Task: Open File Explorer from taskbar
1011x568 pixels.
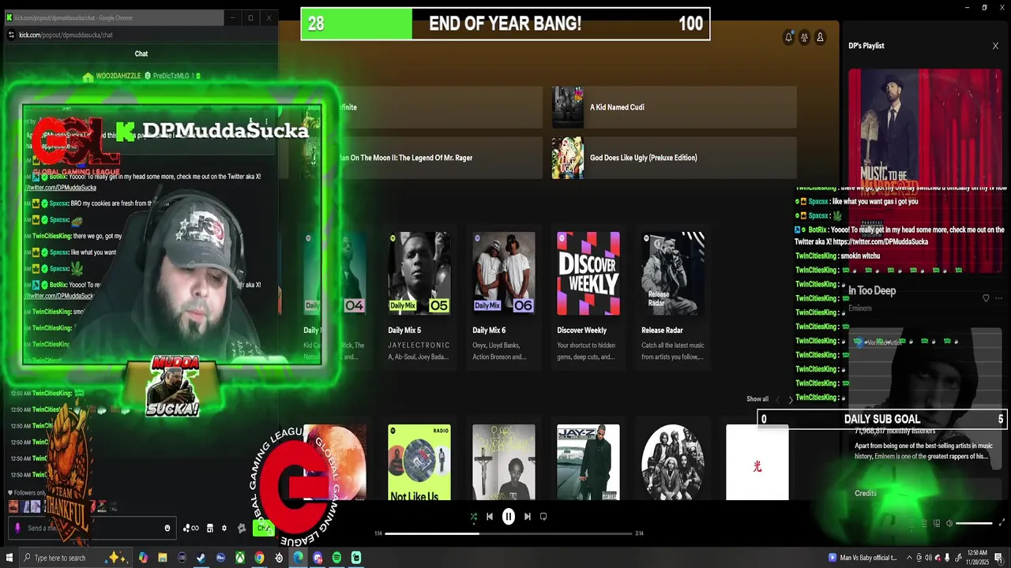Action: point(163,558)
